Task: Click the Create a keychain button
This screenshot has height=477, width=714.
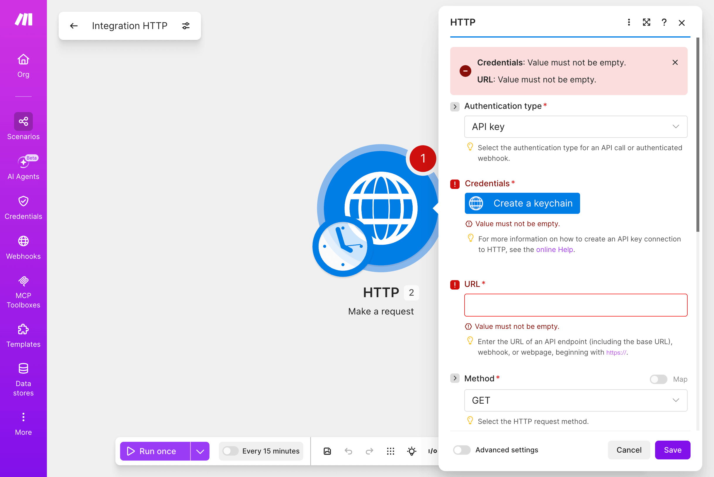Action: (522, 203)
